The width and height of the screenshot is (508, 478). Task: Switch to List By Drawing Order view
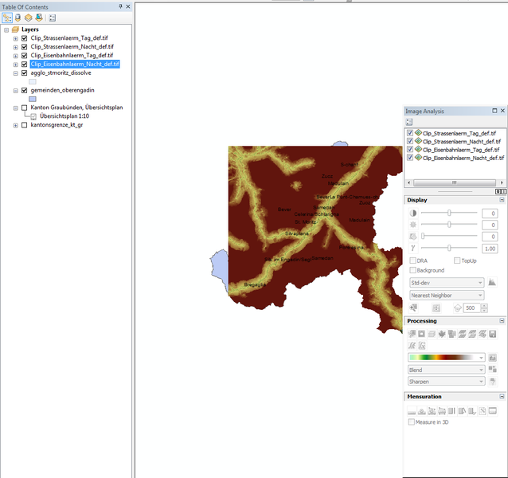tap(7, 17)
